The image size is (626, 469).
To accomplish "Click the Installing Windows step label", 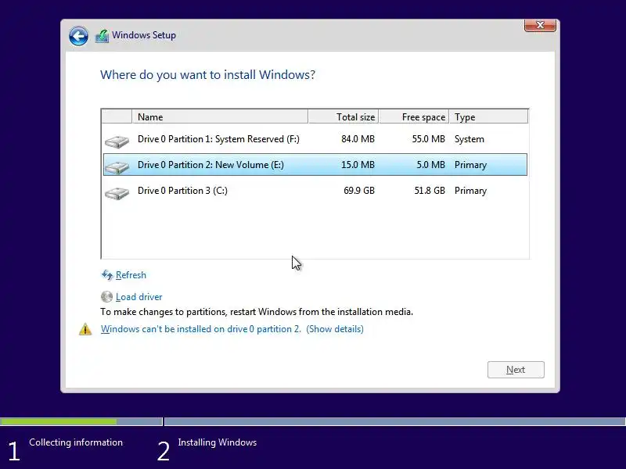I will click(x=218, y=442).
